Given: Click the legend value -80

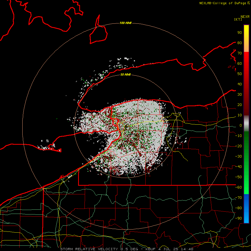Looking at the screenshot, I should [238, 208].
